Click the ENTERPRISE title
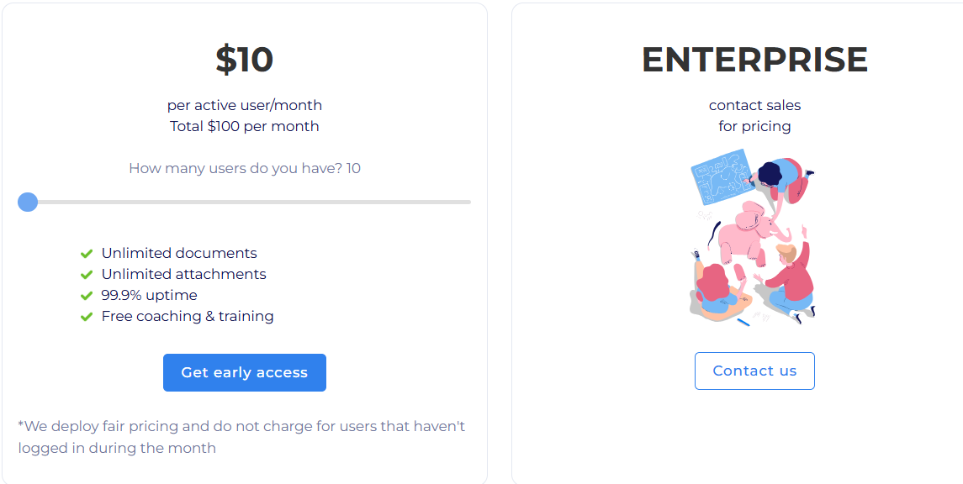Screen dimensions: 963x484 [754, 59]
